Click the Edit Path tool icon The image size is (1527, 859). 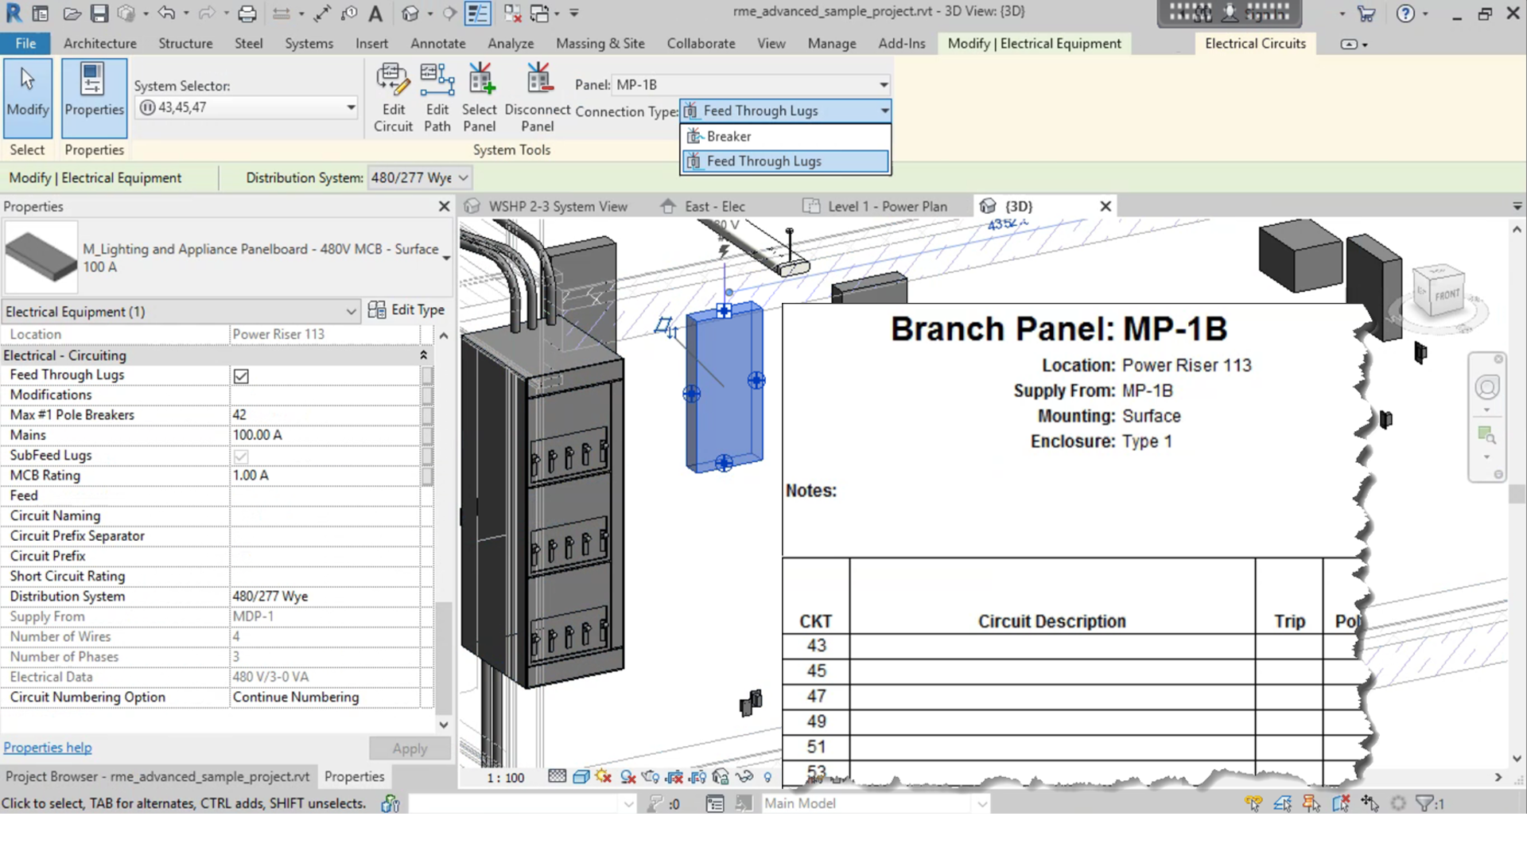[437, 80]
